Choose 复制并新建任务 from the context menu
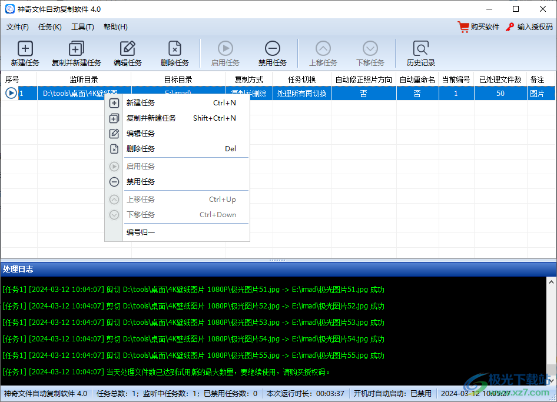 [x=151, y=118]
